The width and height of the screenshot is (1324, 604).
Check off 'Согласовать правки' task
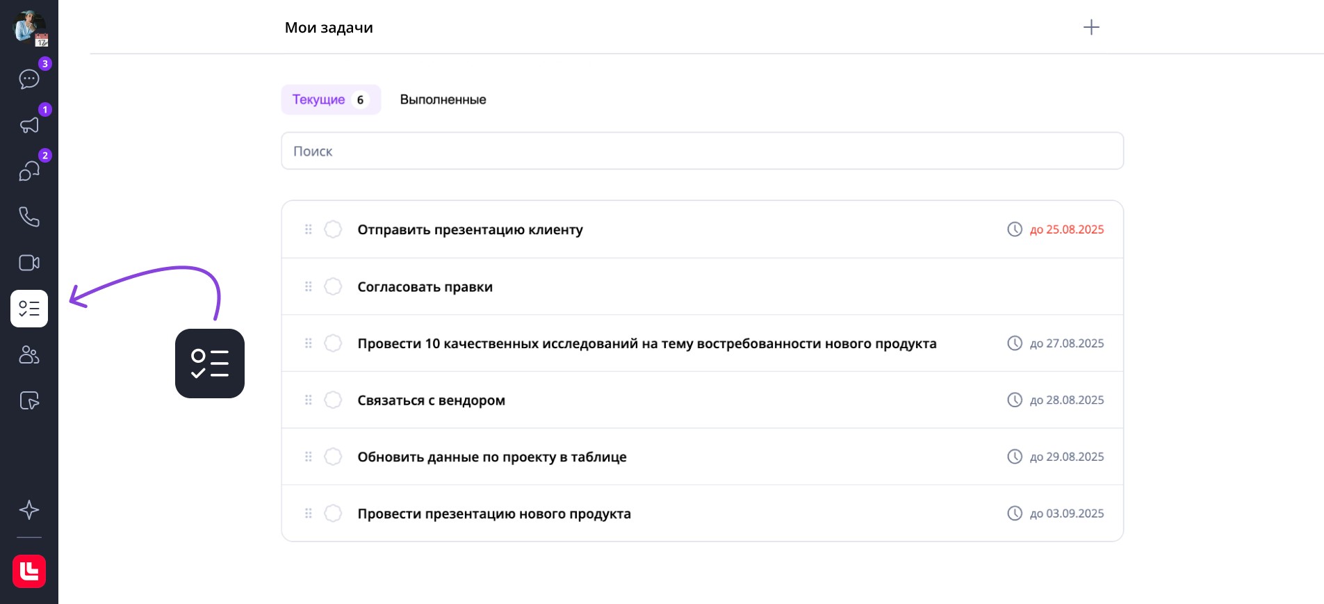coord(333,286)
